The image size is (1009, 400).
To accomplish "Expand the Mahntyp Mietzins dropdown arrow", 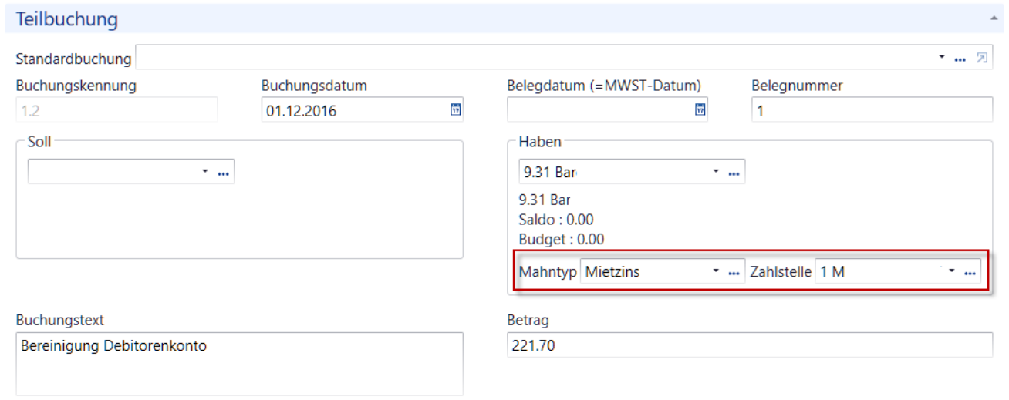I will pos(716,271).
